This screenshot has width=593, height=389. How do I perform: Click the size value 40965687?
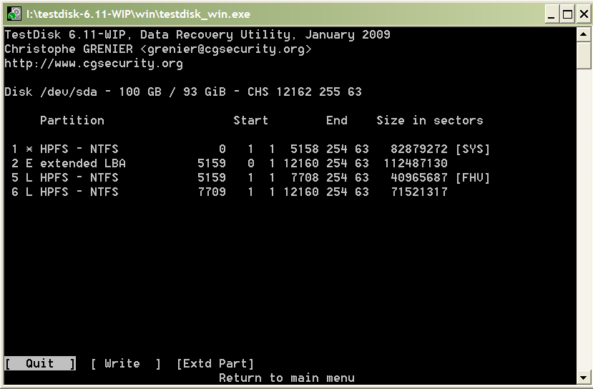pyautogui.click(x=419, y=177)
